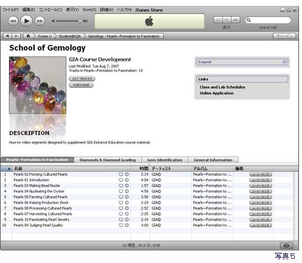The height and width of the screenshot is (263, 302).
Task: Click the gemstone course artwork thumbnail
Action: [38, 85]
